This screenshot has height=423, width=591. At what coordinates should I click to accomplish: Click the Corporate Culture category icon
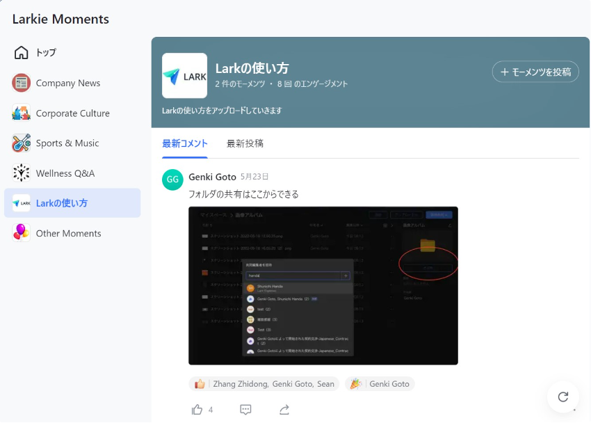click(x=22, y=113)
